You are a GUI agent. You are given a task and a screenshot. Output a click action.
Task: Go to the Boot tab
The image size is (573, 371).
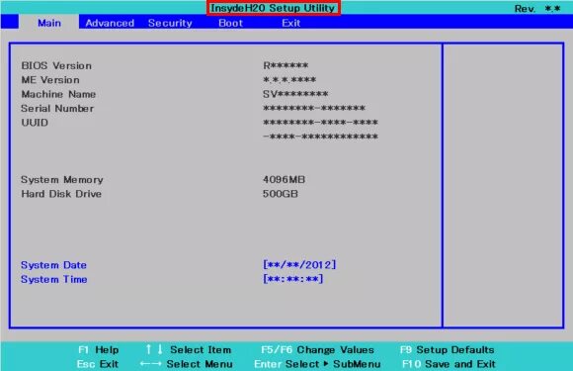point(230,23)
